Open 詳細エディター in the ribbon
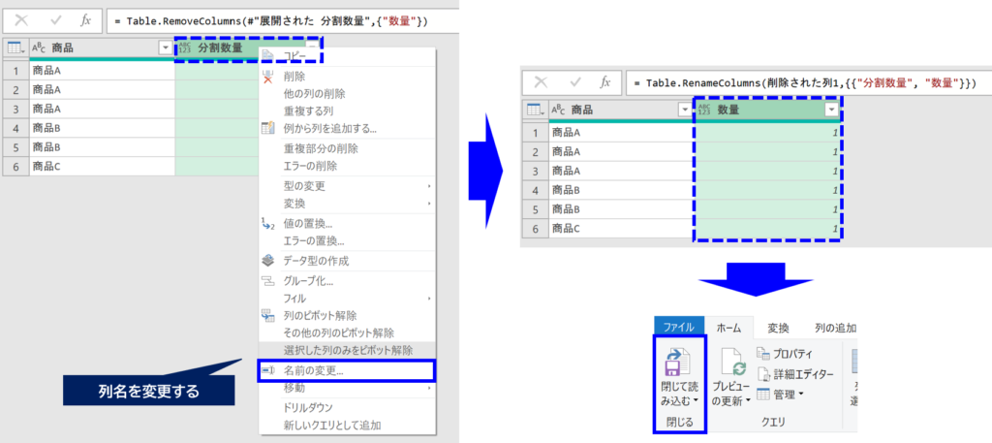This screenshot has height=443, width=992. (x=795, y=374)
